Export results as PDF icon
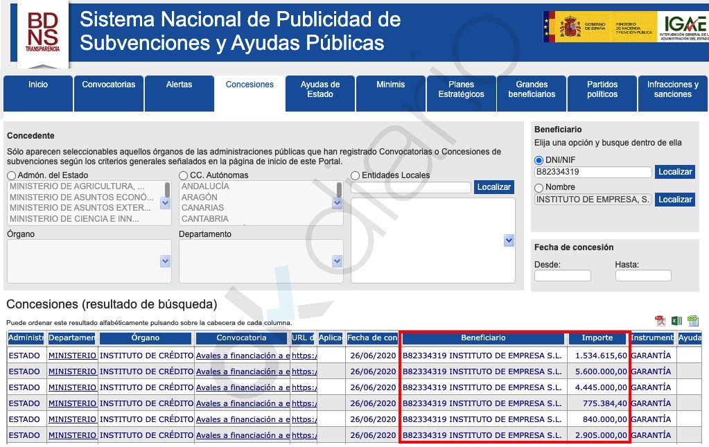The image size is (709, 447). point(660,320)
